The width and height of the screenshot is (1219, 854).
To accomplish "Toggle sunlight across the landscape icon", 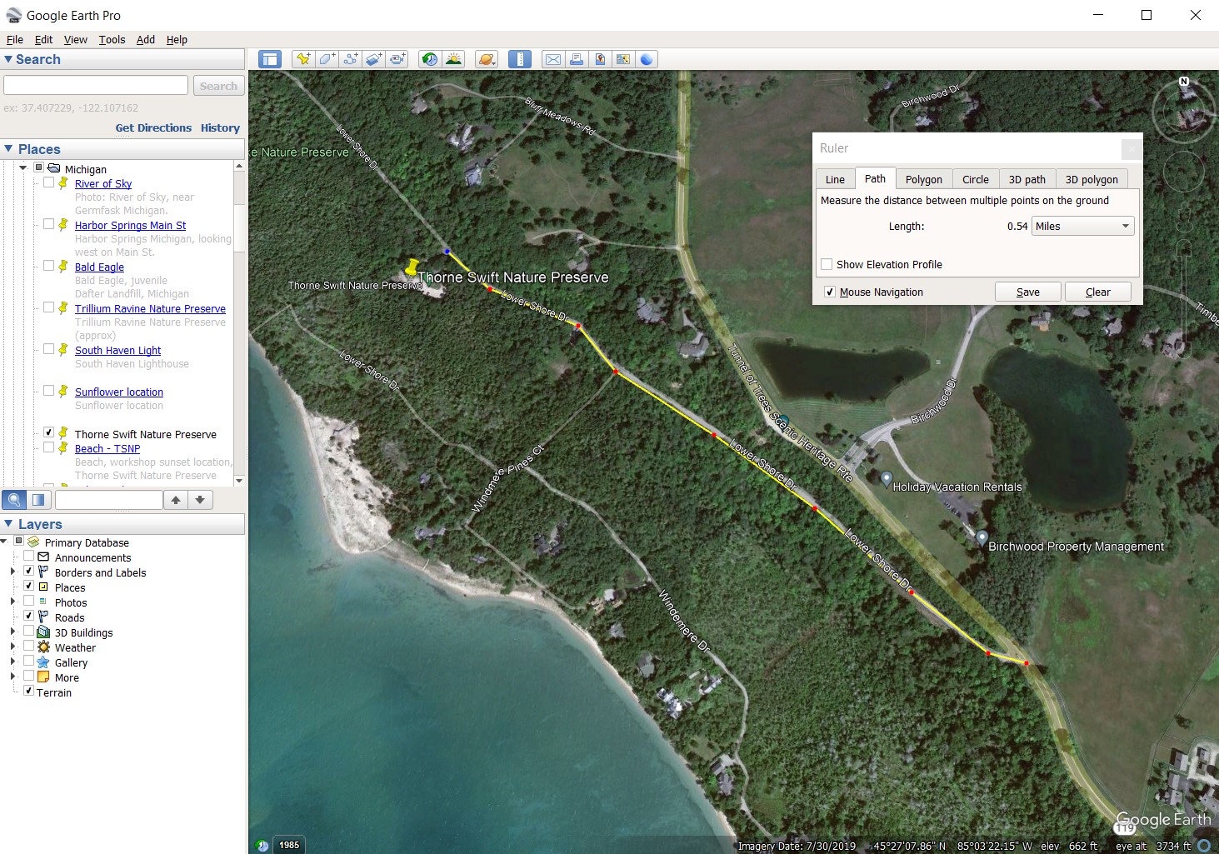I will [453, 59].
